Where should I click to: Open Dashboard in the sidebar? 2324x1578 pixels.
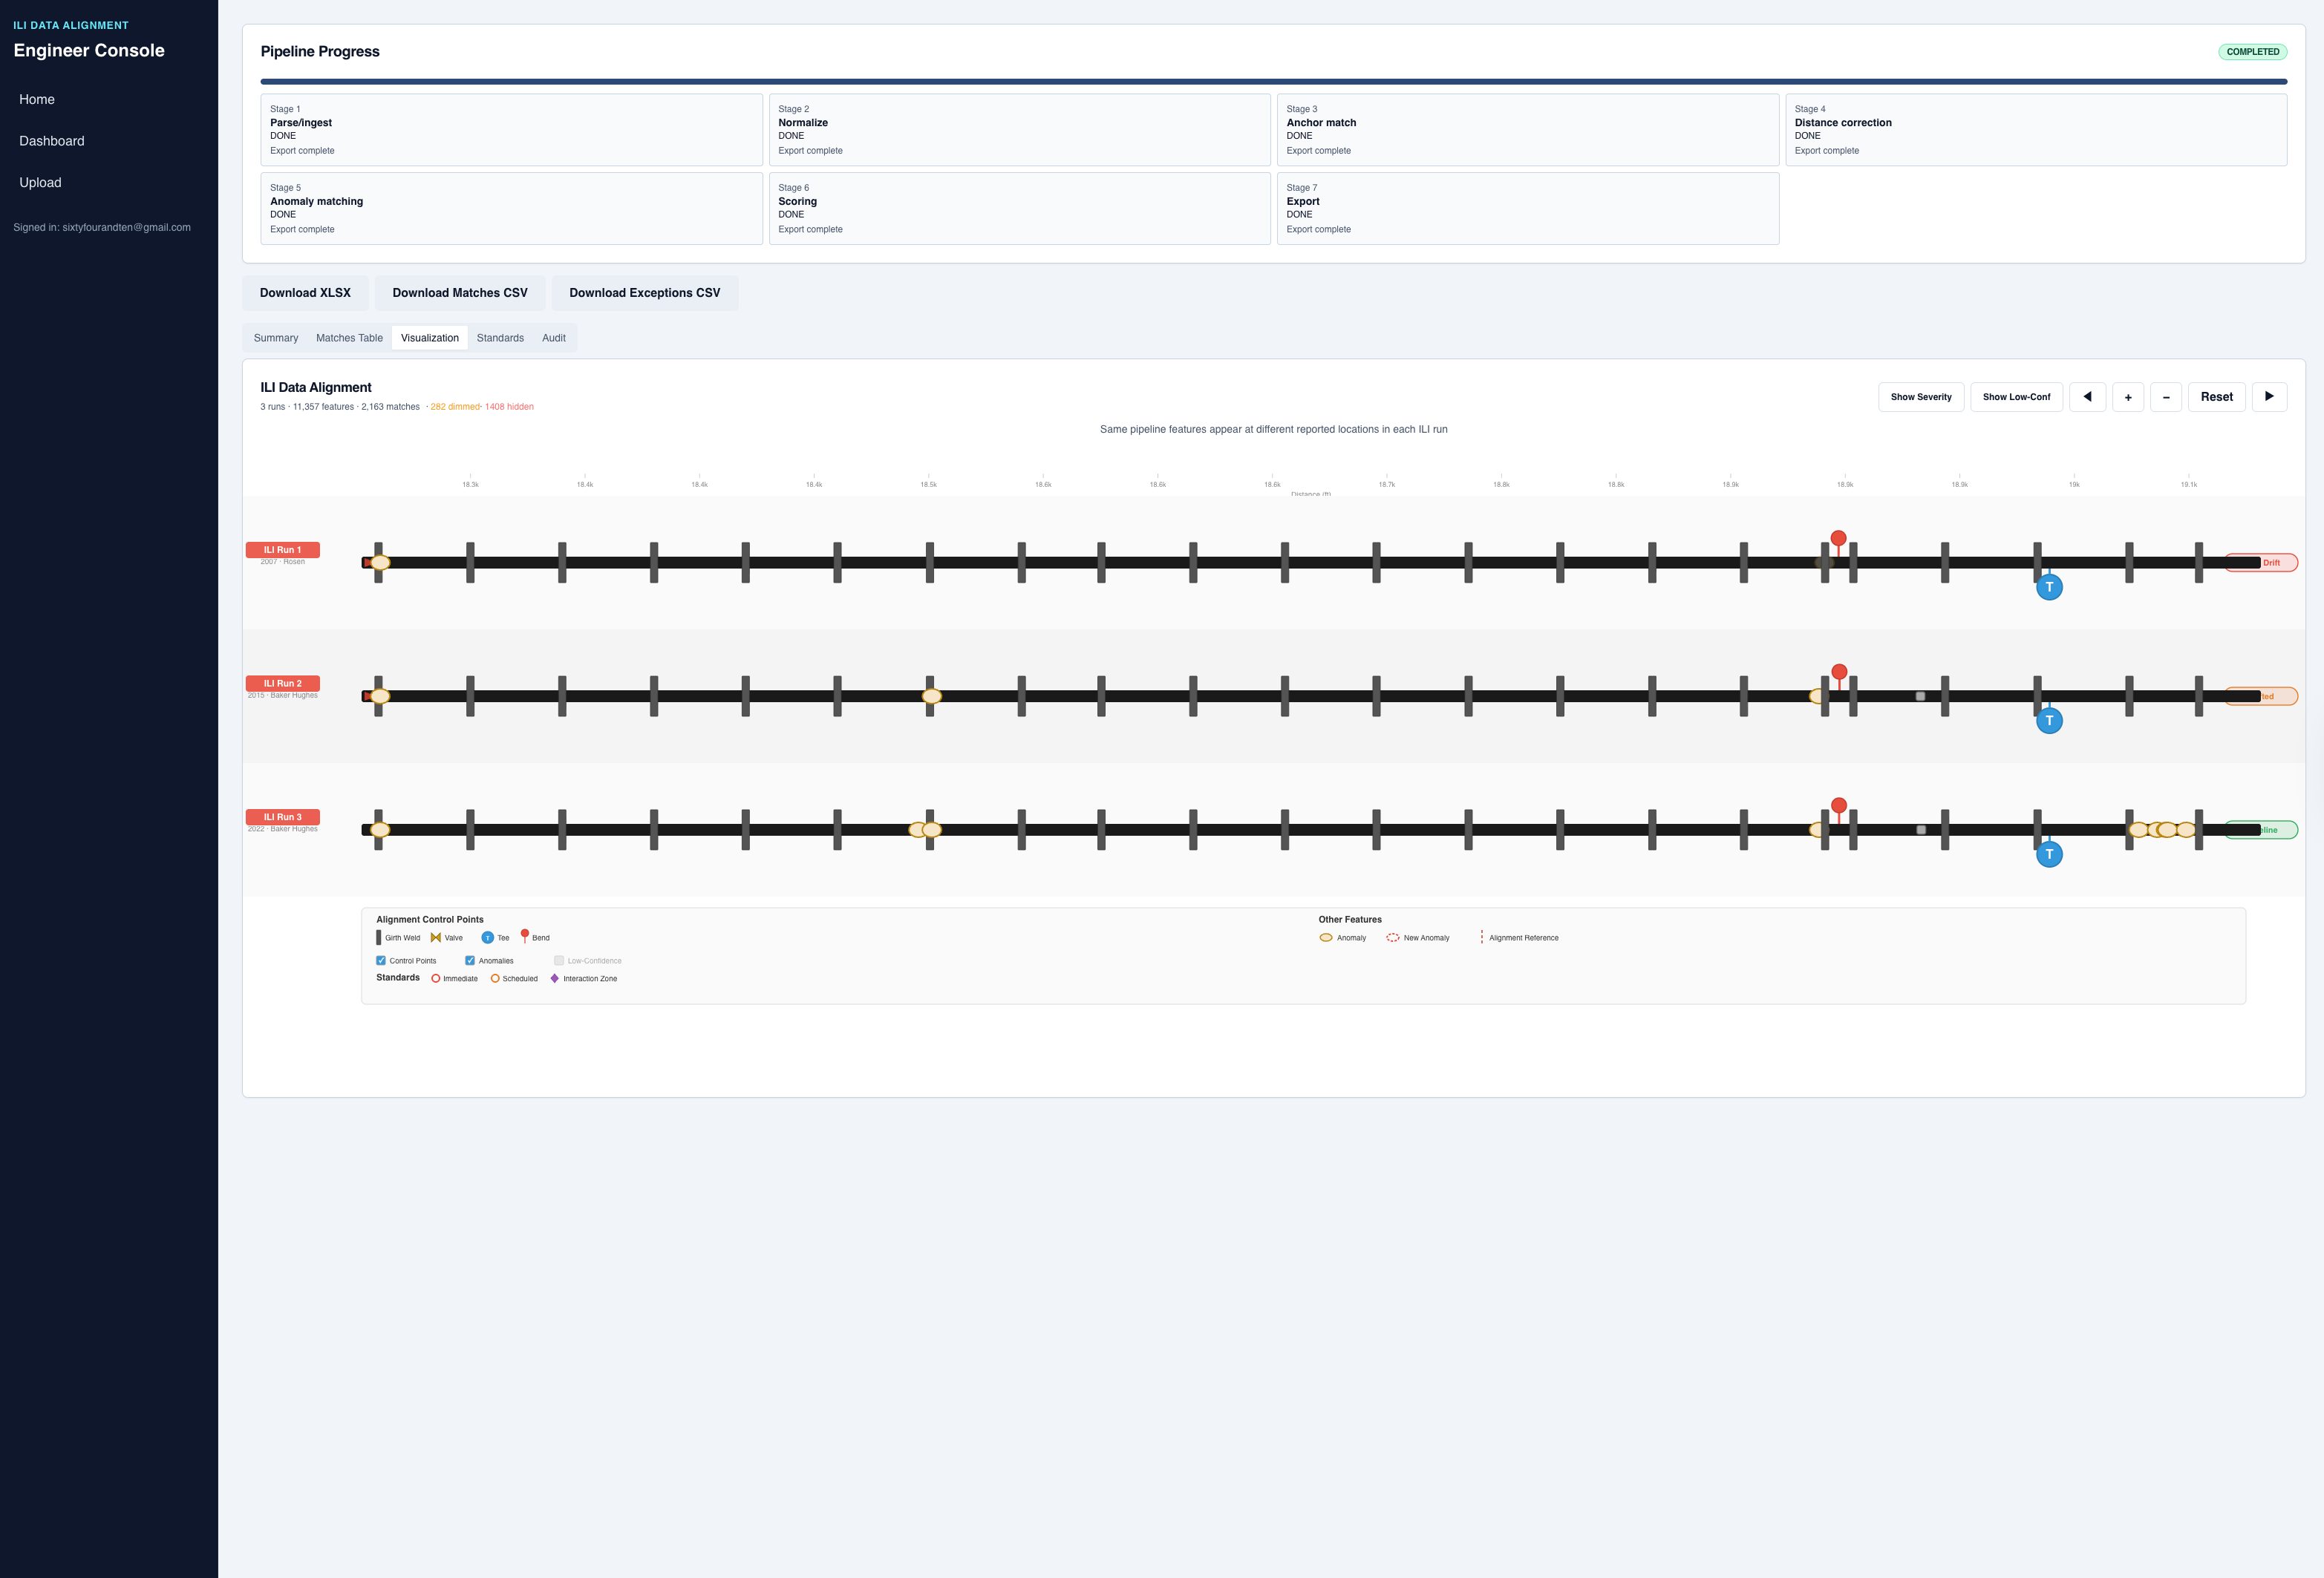(x=52, y=141)
